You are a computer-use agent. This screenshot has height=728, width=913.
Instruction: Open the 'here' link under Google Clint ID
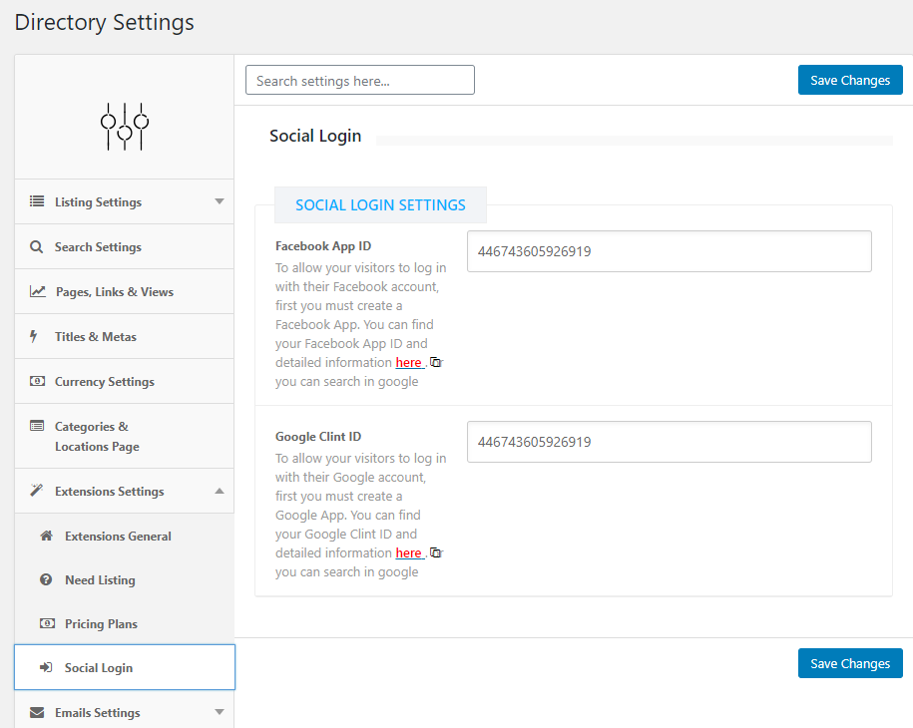[x=408, y=553]
